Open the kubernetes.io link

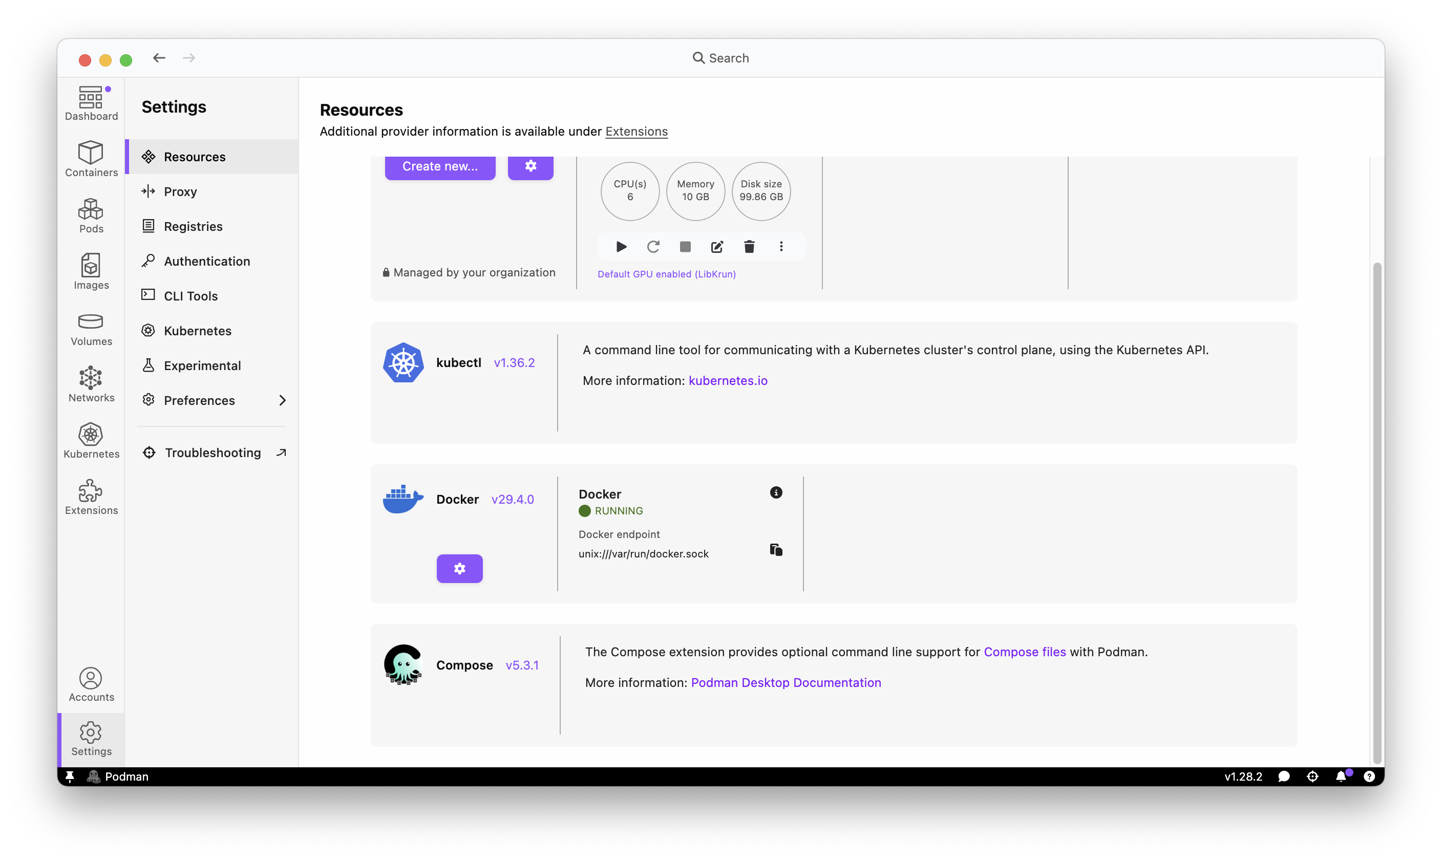728,380
